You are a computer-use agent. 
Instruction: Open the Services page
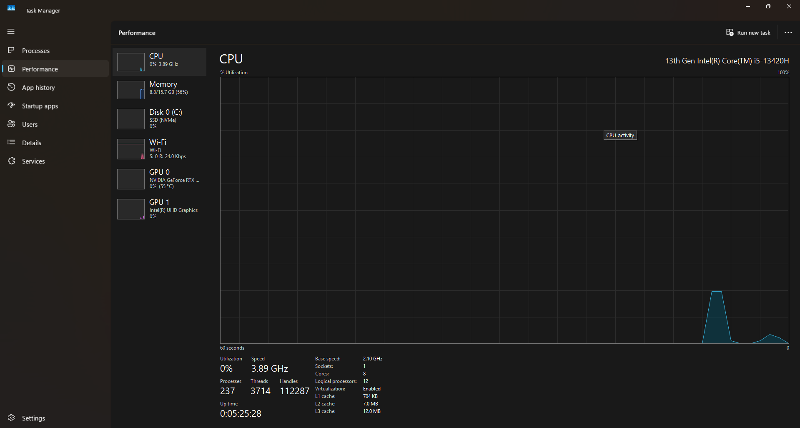pyautogui.click(x=55, y=161)
